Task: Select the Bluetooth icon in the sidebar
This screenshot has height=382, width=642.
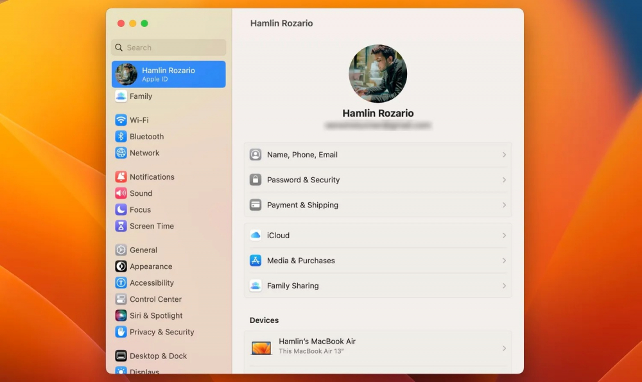Action: 121,136
